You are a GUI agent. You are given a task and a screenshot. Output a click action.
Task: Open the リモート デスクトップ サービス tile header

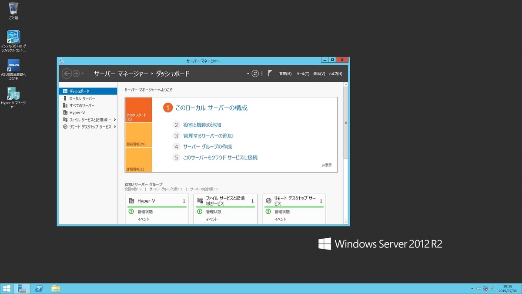click(x=294, y=201)
